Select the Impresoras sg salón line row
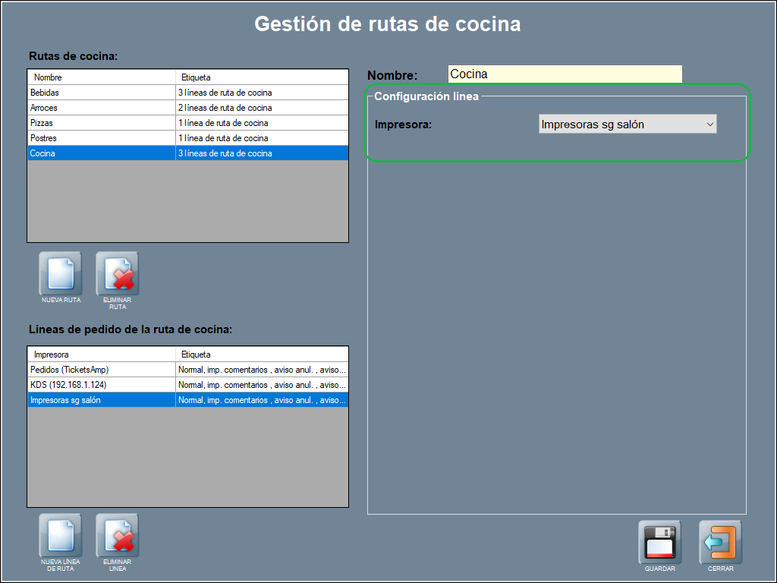Viewport: 777px width, 583px height. (x=102, y=400)
